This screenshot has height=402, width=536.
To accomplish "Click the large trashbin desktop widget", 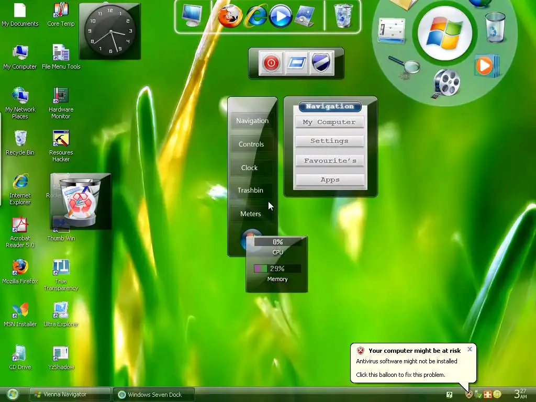I will point(81,202).
